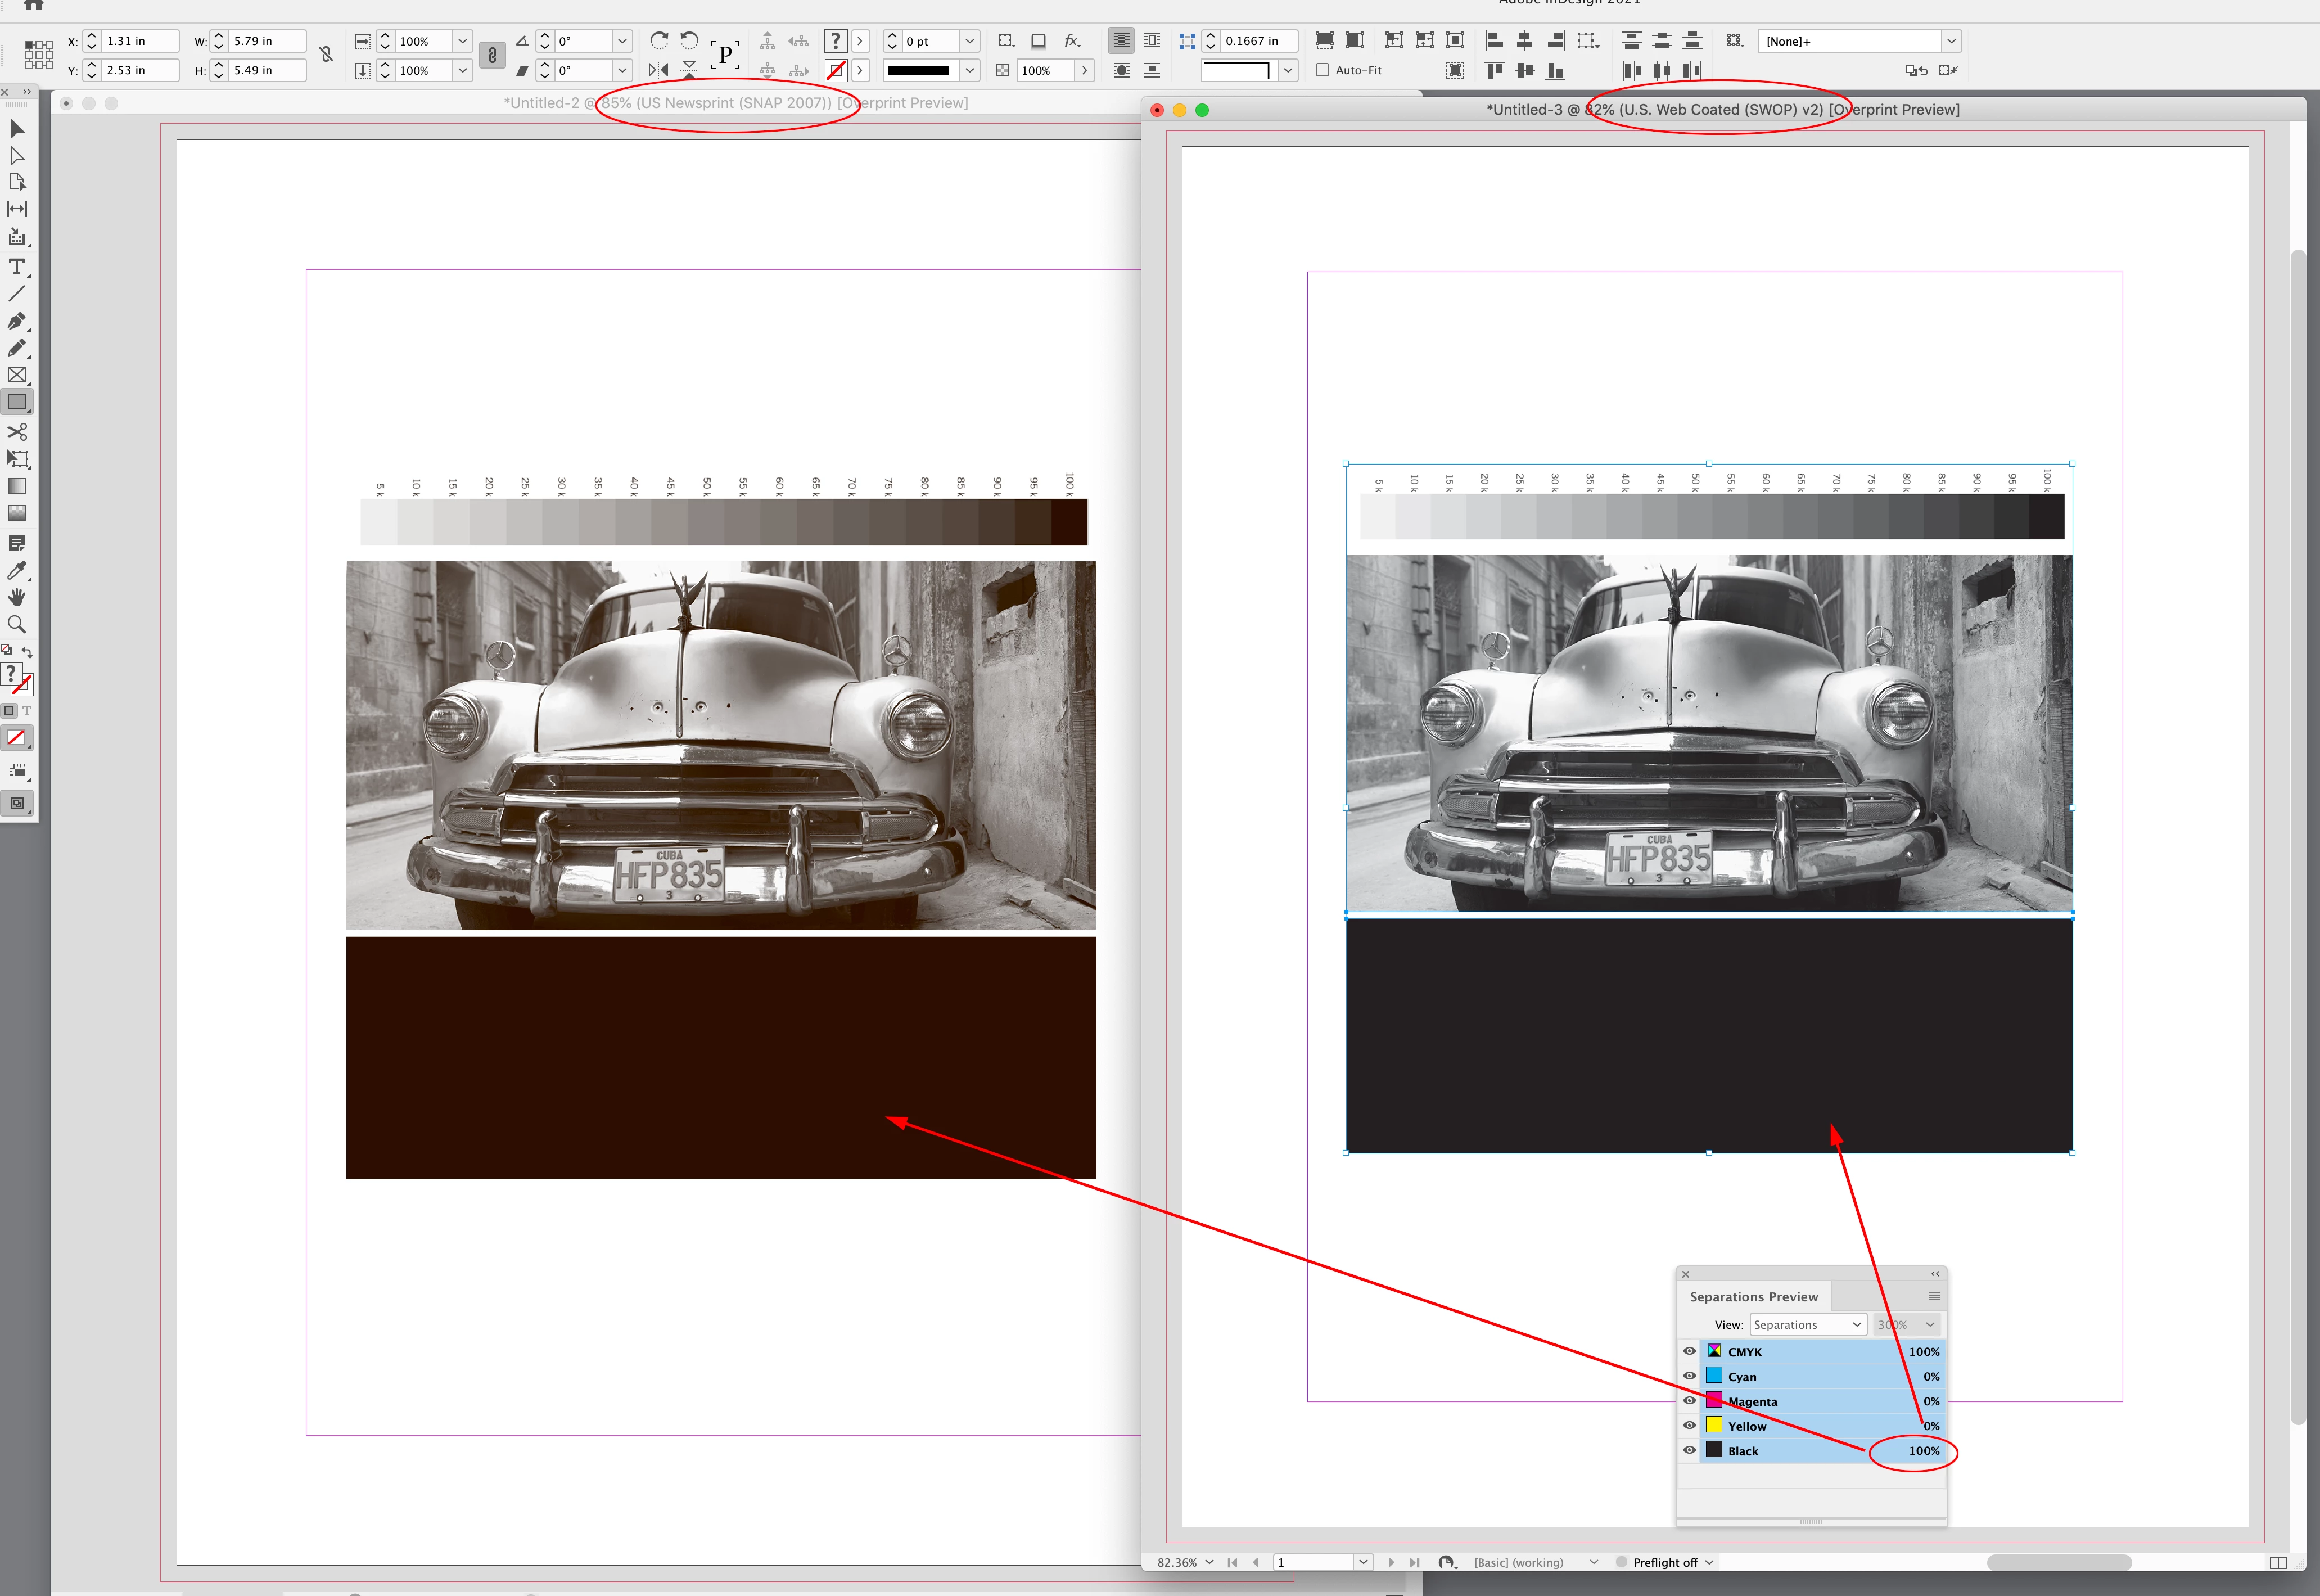Hide the Magenta separation

[x=1689, y=1401]
